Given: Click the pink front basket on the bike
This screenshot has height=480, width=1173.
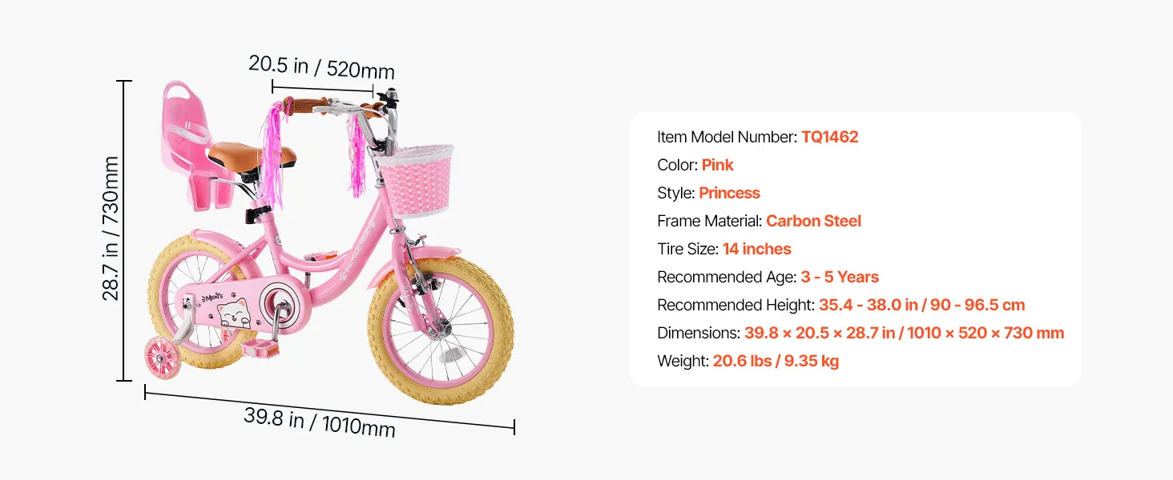Looking at the screenshot, I should (x=414, y=178).
